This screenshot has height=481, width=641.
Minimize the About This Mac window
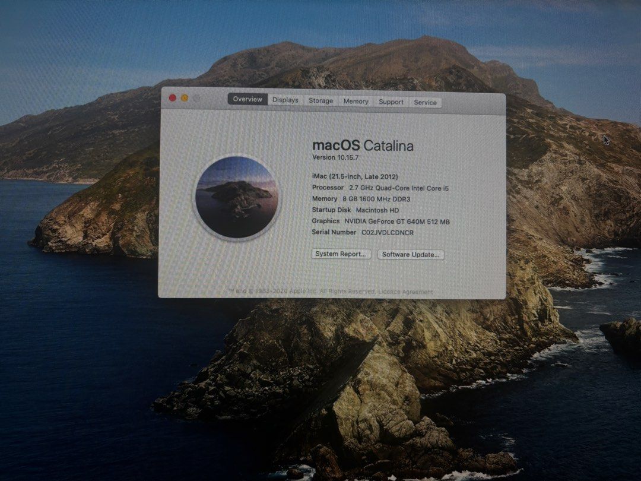[x=185, y=98]
